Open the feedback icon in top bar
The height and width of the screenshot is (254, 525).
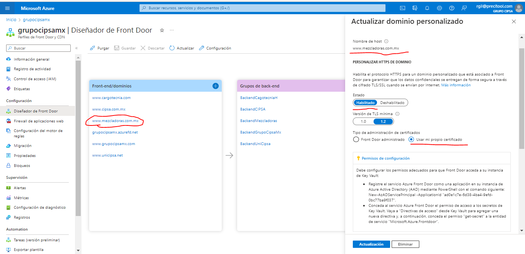(464, 8)
